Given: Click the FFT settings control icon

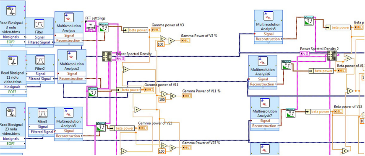Looking at the screenshot, I should [91, 26].
